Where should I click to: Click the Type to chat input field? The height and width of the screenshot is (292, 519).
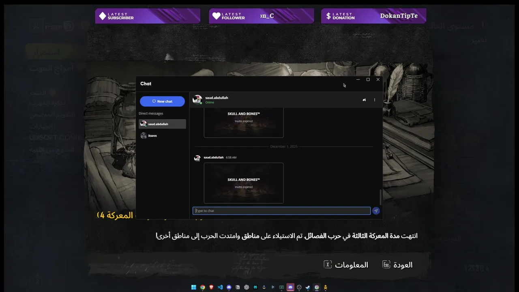281,211
